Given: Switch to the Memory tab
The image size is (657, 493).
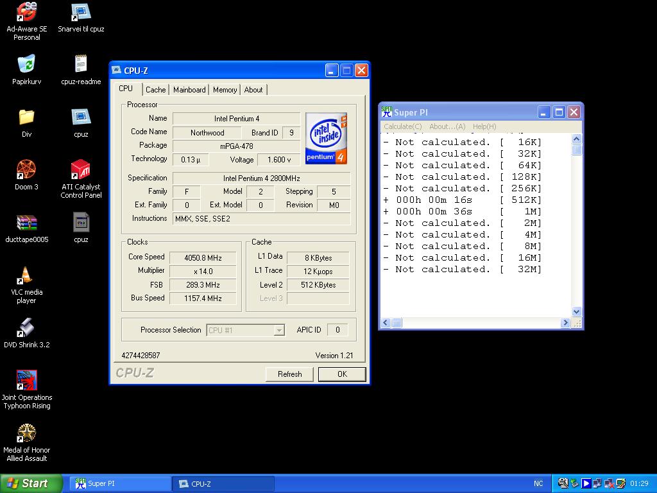Looking at the screenshot, I should pos(225,90).
